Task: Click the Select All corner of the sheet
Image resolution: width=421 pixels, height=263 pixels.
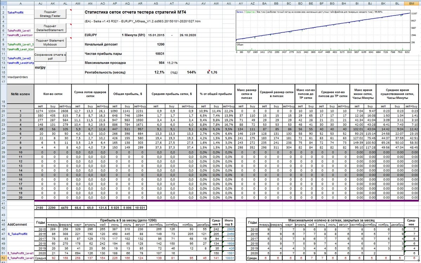Action: point(4,4)
